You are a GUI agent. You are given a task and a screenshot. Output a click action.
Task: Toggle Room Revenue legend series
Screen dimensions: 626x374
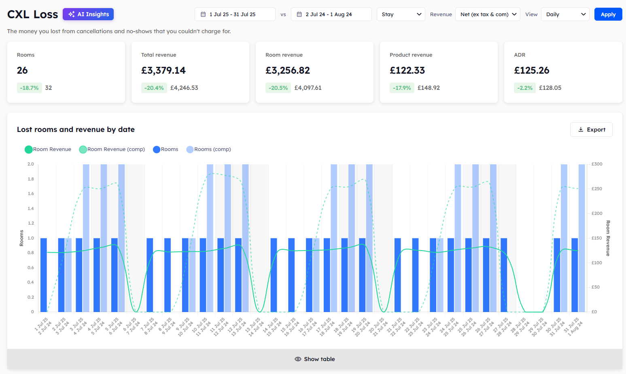click(x=48, y=149)
